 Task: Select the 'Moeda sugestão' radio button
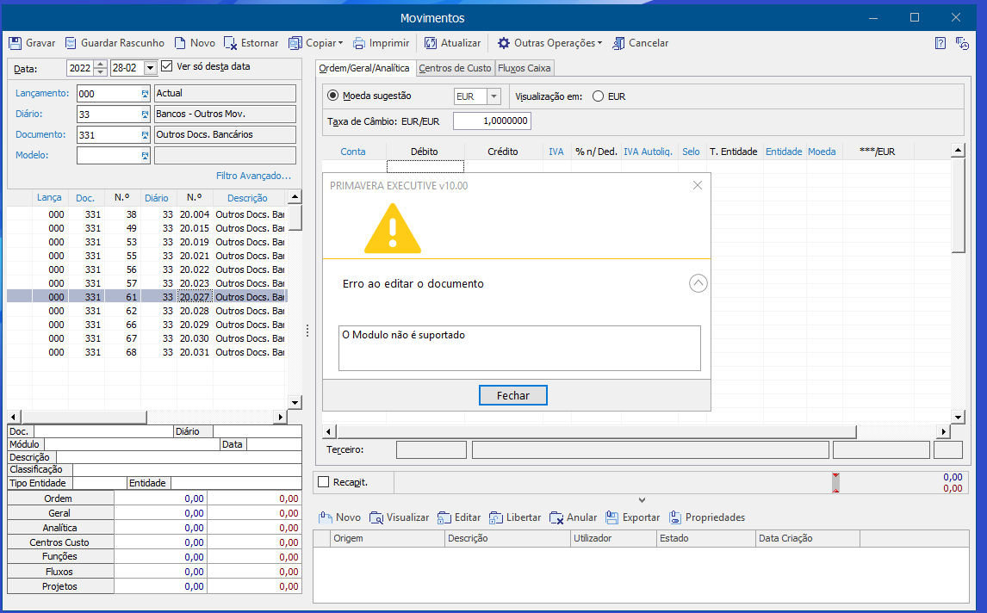(333, 96)
